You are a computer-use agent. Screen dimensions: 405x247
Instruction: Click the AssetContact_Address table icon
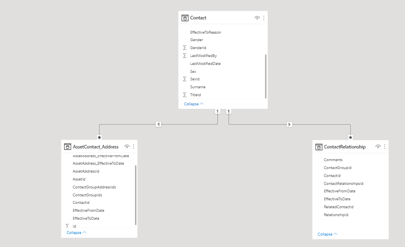[68, 147]
